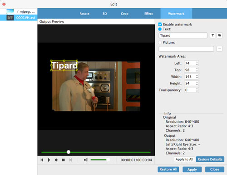Screen dimensions: 227x175
Task: Browse for picture with ellipsis button
Action: tap(219, 49)
